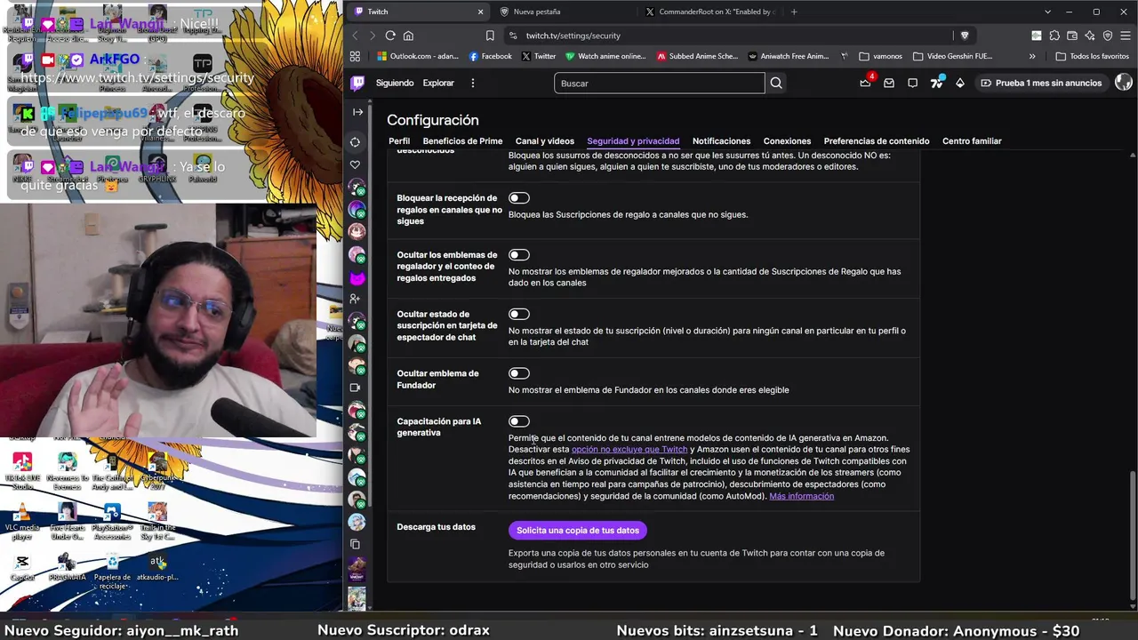Open the Twitter bookmark
This screenshot has height=640, width=1138.
(x=539, y=56)
